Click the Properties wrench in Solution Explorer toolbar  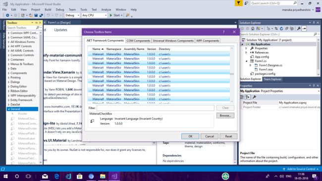point(299,29)
